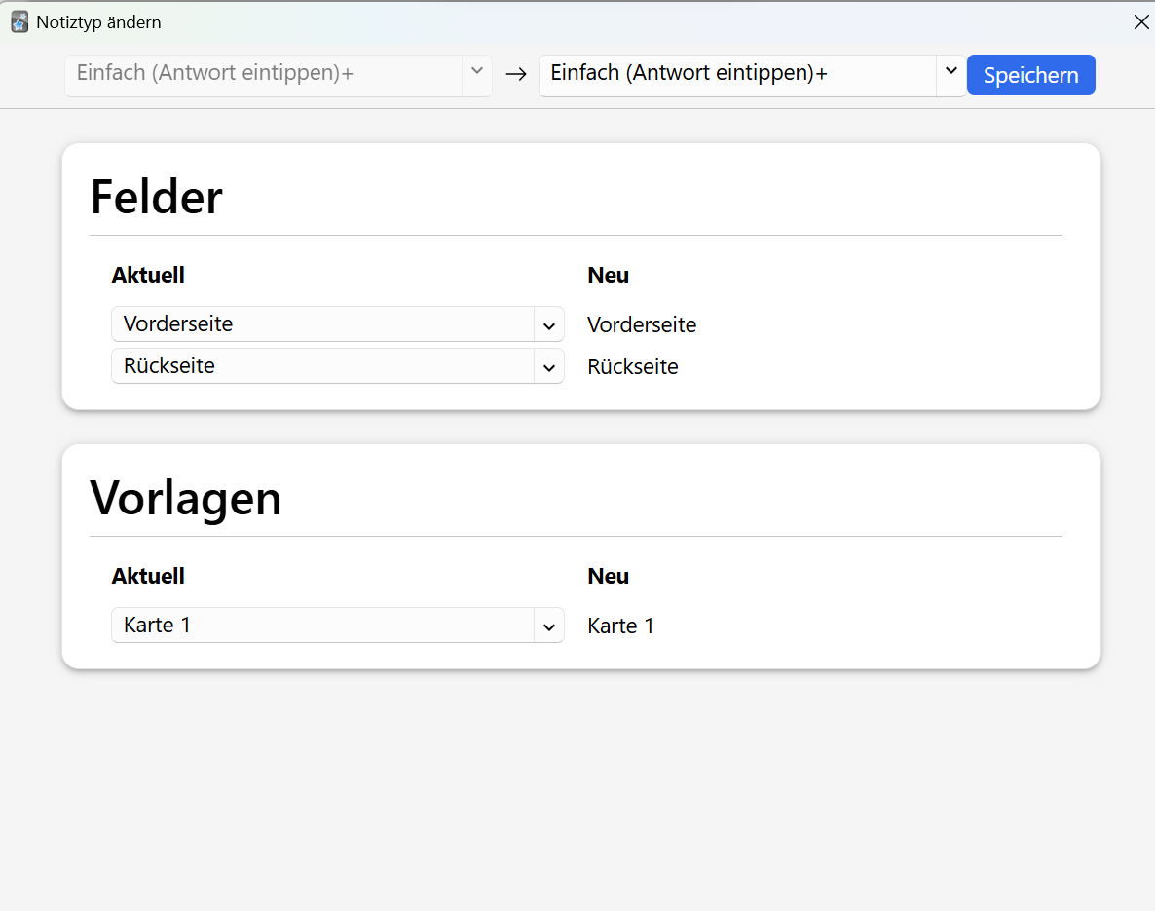This screenshot has width=1155, height=911.
Task: Click the Felder section heading
Action: [x=156, y=198]
